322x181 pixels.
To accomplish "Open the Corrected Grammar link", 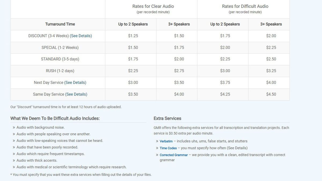I will click(174, 155).
